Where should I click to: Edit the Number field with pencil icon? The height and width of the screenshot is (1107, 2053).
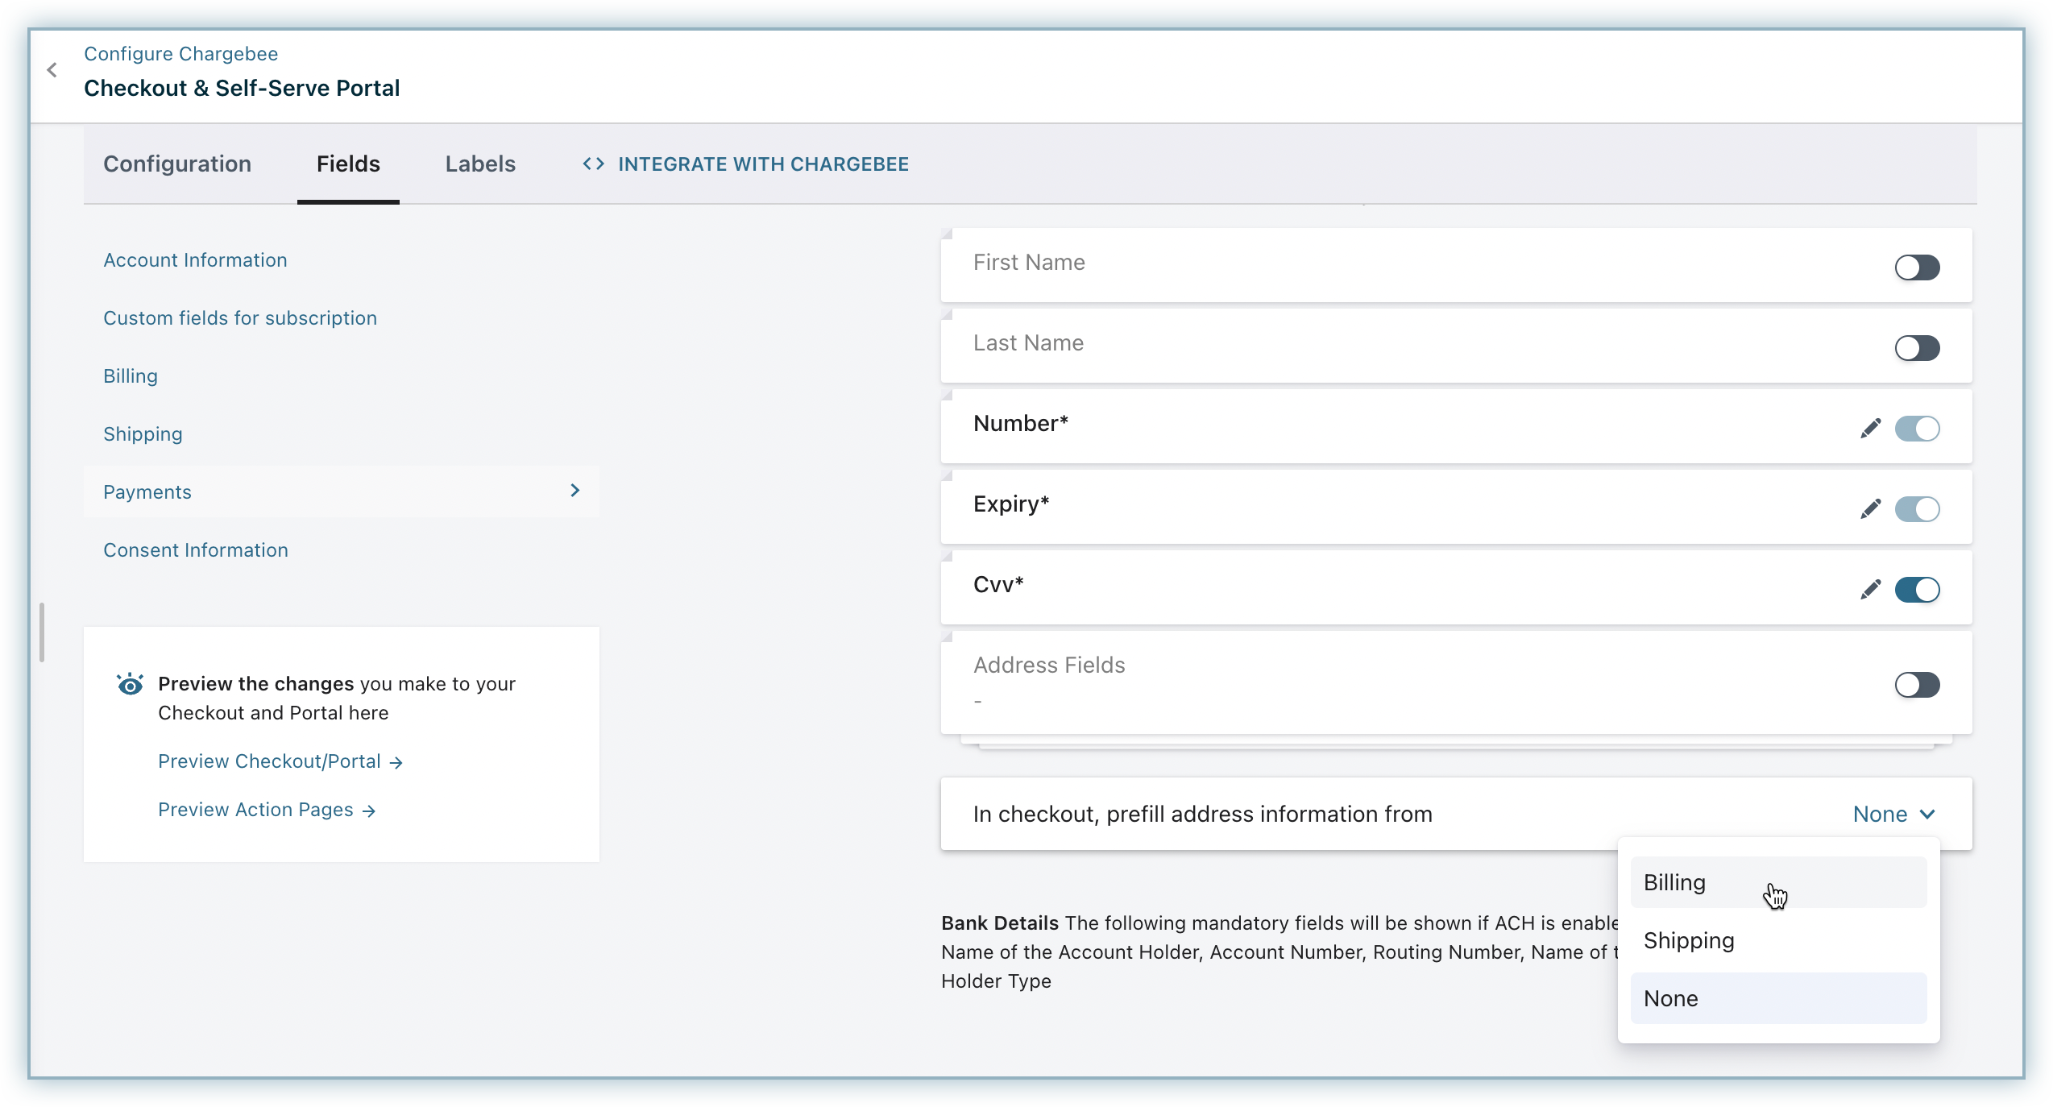pyautogui.click(x=1870, y=429)
